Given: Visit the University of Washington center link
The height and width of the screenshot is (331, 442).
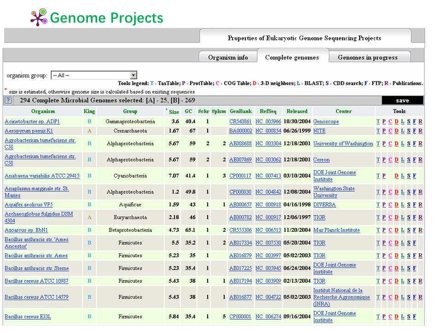Looking at the screenshot, I should (x=343, y=144).
